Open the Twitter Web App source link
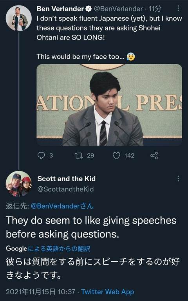 point(108,292)
